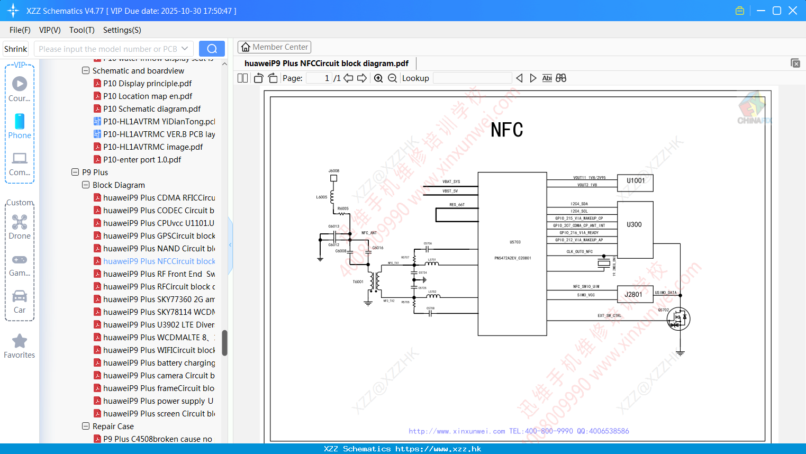Collapse the Repair Case folder

(x=86, y=426)
